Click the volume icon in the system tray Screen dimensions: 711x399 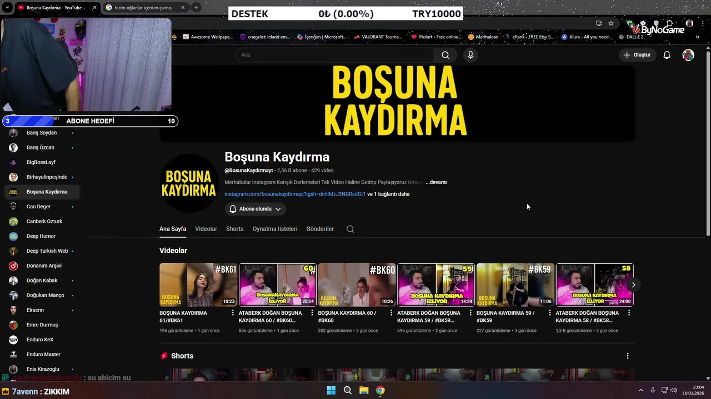[x=674, y=390]
